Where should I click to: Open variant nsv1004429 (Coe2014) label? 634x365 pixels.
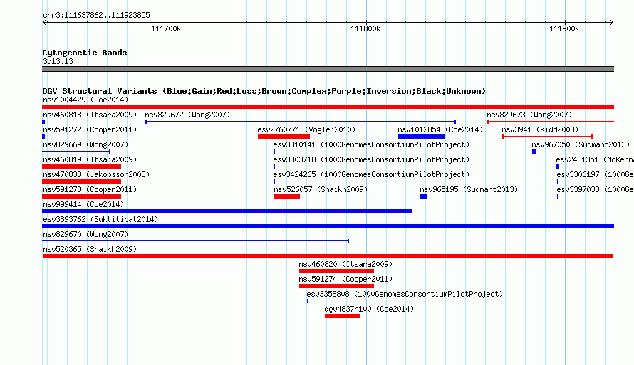pyautogui.click(x=85, y=100)
